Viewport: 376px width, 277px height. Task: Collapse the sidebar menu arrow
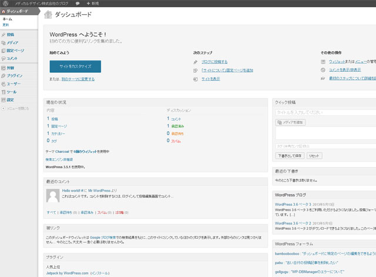tap(4, 108)
